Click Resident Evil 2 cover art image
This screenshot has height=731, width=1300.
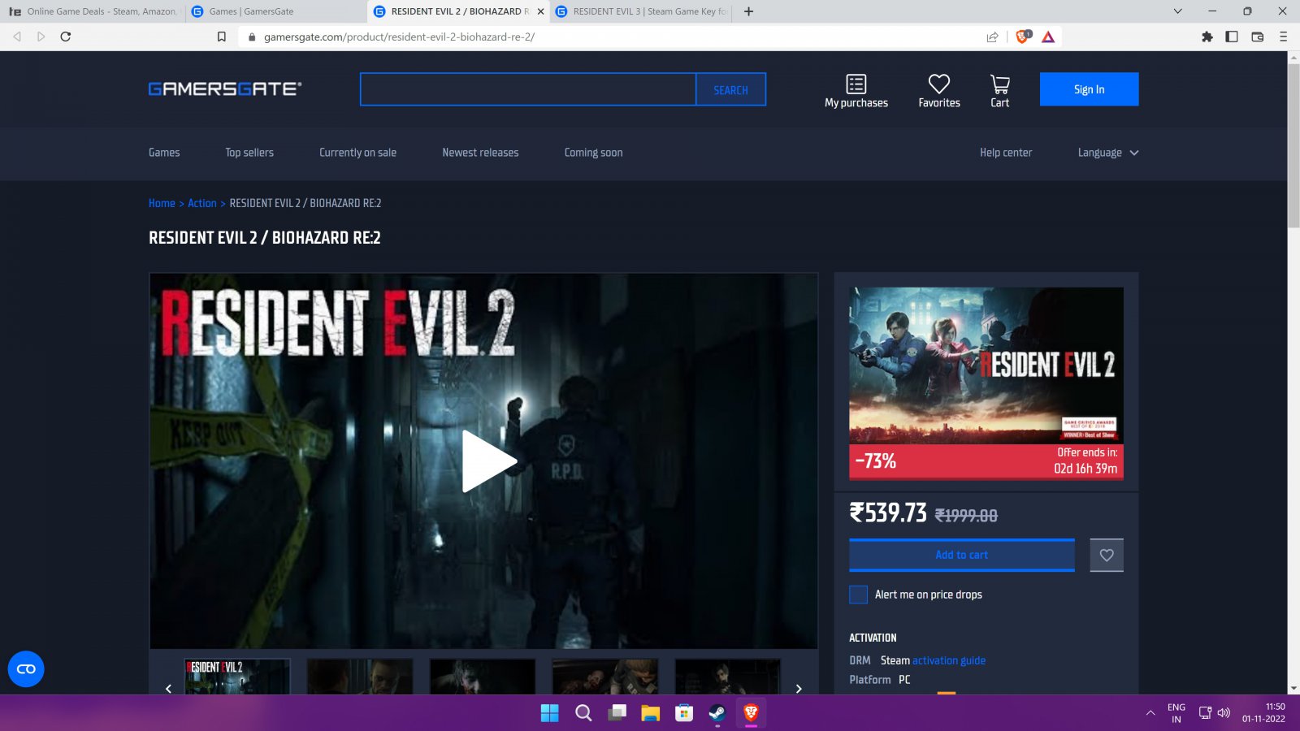[x=986, y=365]
